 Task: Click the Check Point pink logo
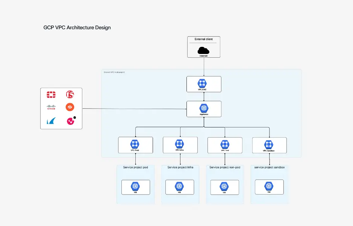tap(71, 121)
